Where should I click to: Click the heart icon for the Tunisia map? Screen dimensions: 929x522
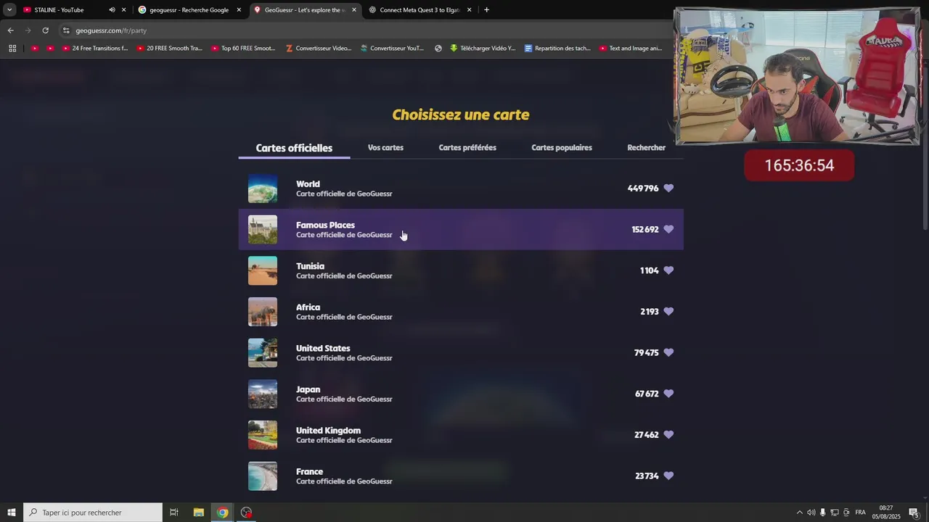tap(668, 270)
